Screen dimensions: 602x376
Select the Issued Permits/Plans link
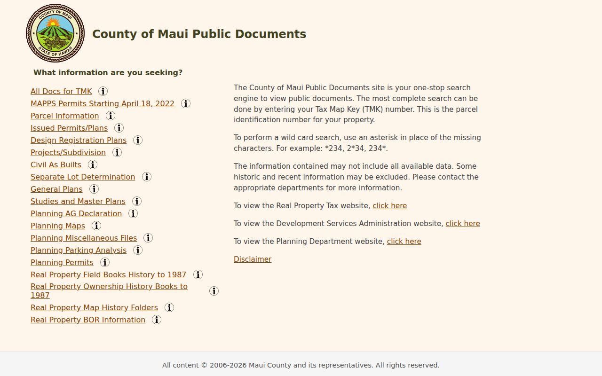(69, 128)
